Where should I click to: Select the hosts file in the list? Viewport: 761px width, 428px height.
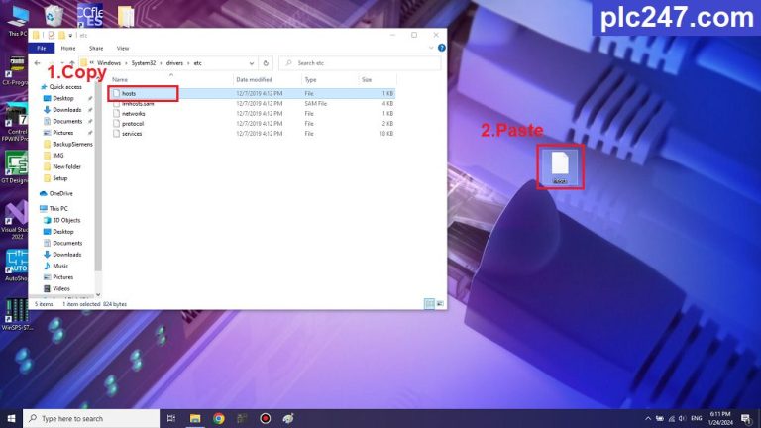pos(129,93)
